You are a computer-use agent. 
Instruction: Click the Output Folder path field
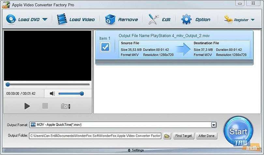point(95,136)
